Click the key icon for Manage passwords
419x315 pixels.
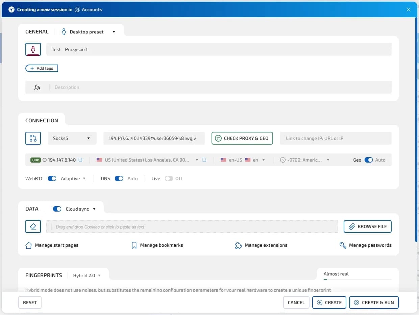[x=342, y=245]
